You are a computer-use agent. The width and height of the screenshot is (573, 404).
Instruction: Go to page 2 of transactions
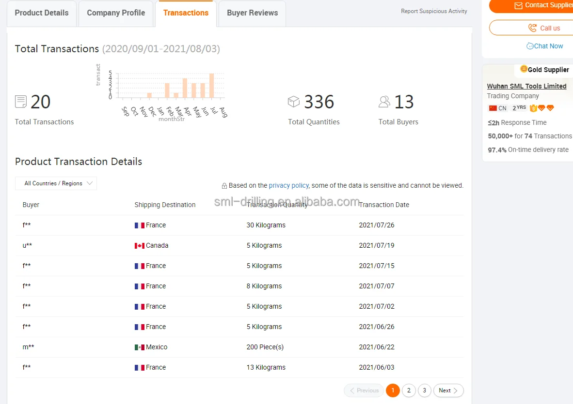tap(409, 390)
